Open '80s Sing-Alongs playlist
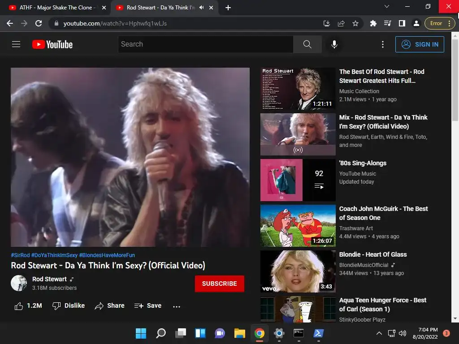 click(x=363, y=163)
